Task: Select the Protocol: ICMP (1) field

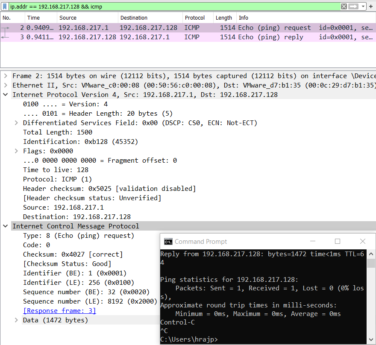Action: pos(57,179)
